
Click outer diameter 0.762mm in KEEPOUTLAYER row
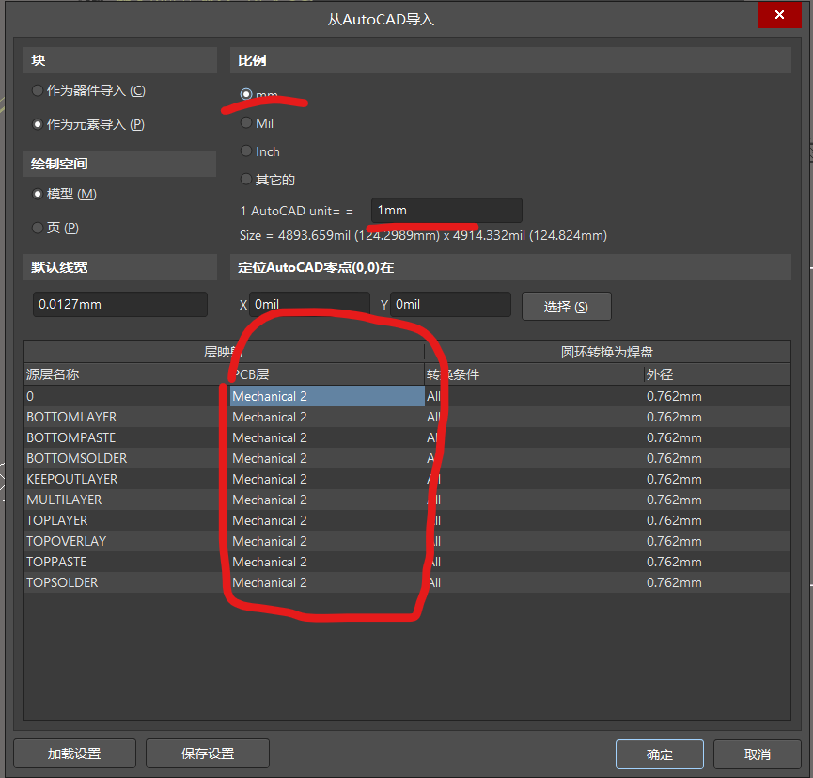click(674, 479)
